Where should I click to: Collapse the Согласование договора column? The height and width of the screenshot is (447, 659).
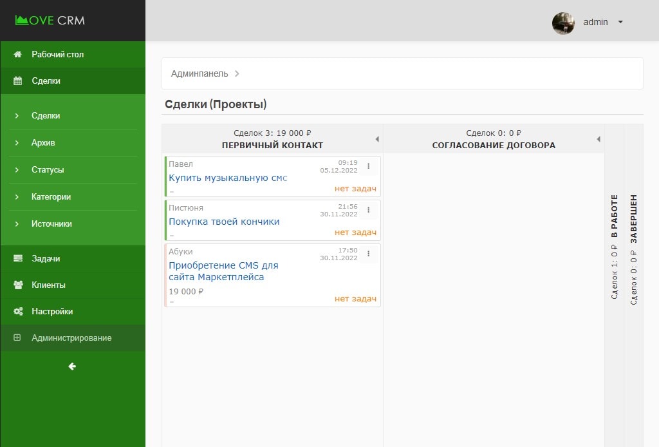pos(598,139)
